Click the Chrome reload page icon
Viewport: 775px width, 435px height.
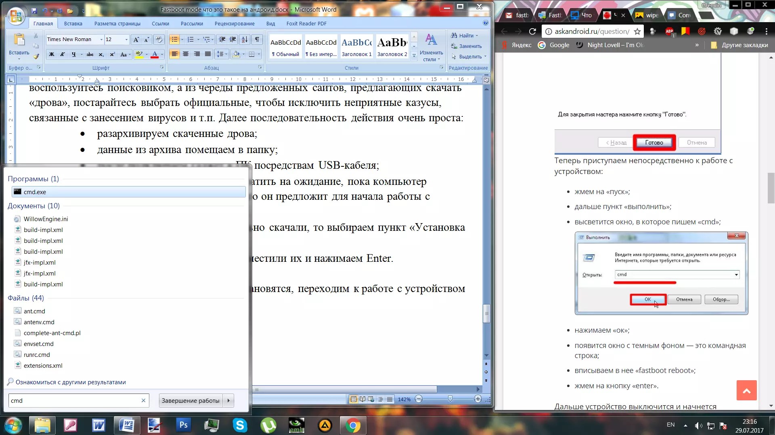(532, 31)
